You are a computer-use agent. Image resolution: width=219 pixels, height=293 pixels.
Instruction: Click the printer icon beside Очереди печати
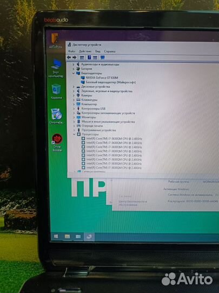(78, 126)
